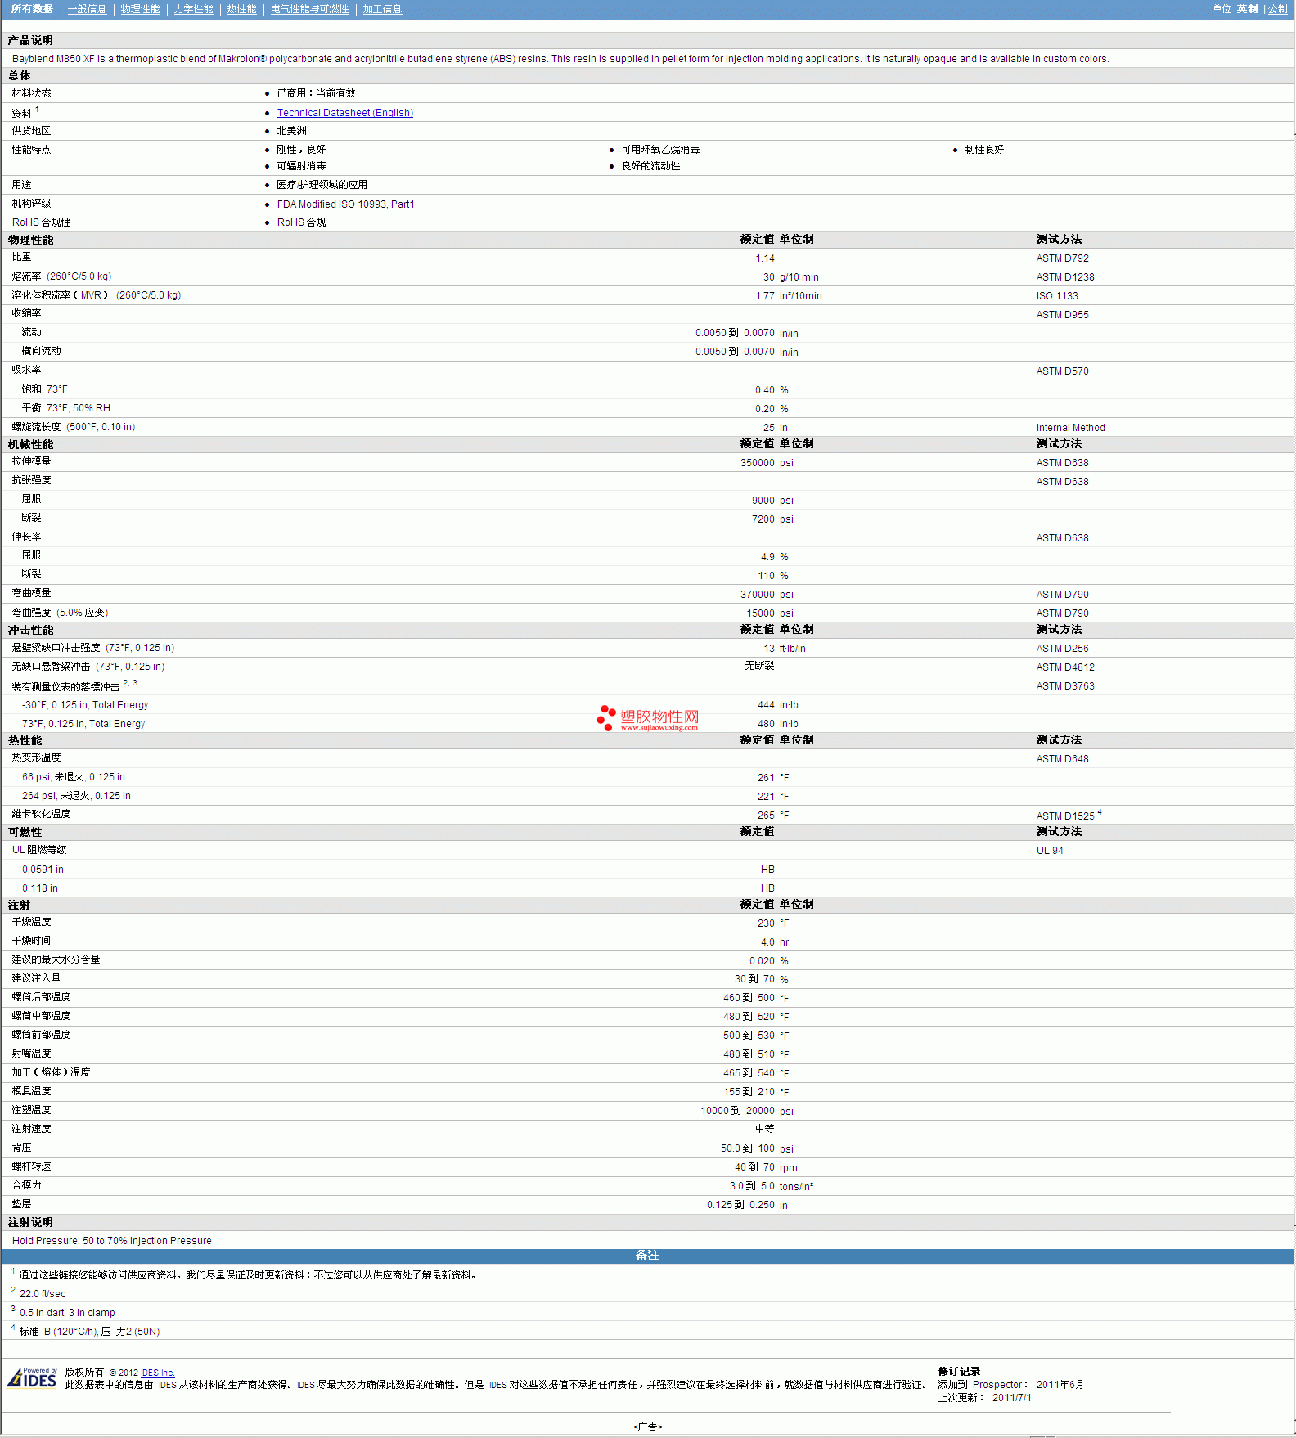The width and height of the screenshot is (1296, 1438).
Task: Click the 干燥温度 row label
Action: (31, 922)
